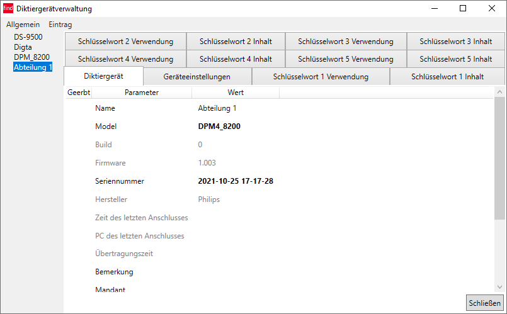Image resolution: width=507 pixels, height=314 pixels.
Task: Click the red find application icon
Action: [8, 8]
